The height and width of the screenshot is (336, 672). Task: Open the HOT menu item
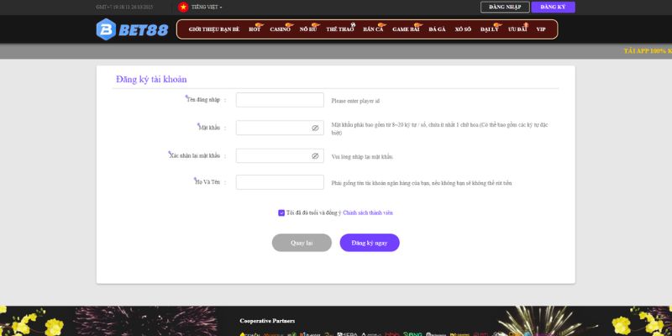255,29
